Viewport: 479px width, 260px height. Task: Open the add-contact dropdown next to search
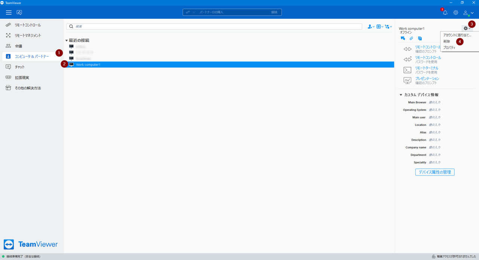(x=371, y=27)
